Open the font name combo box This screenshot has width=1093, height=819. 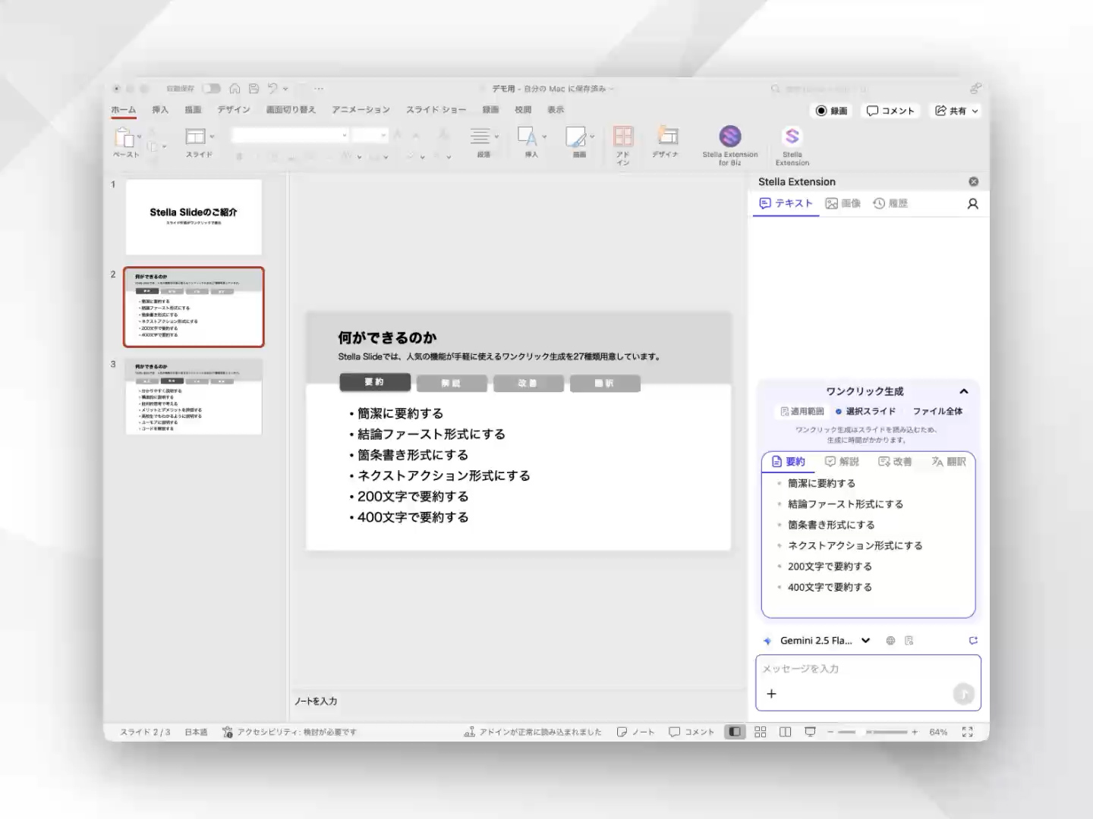[290, 135]
